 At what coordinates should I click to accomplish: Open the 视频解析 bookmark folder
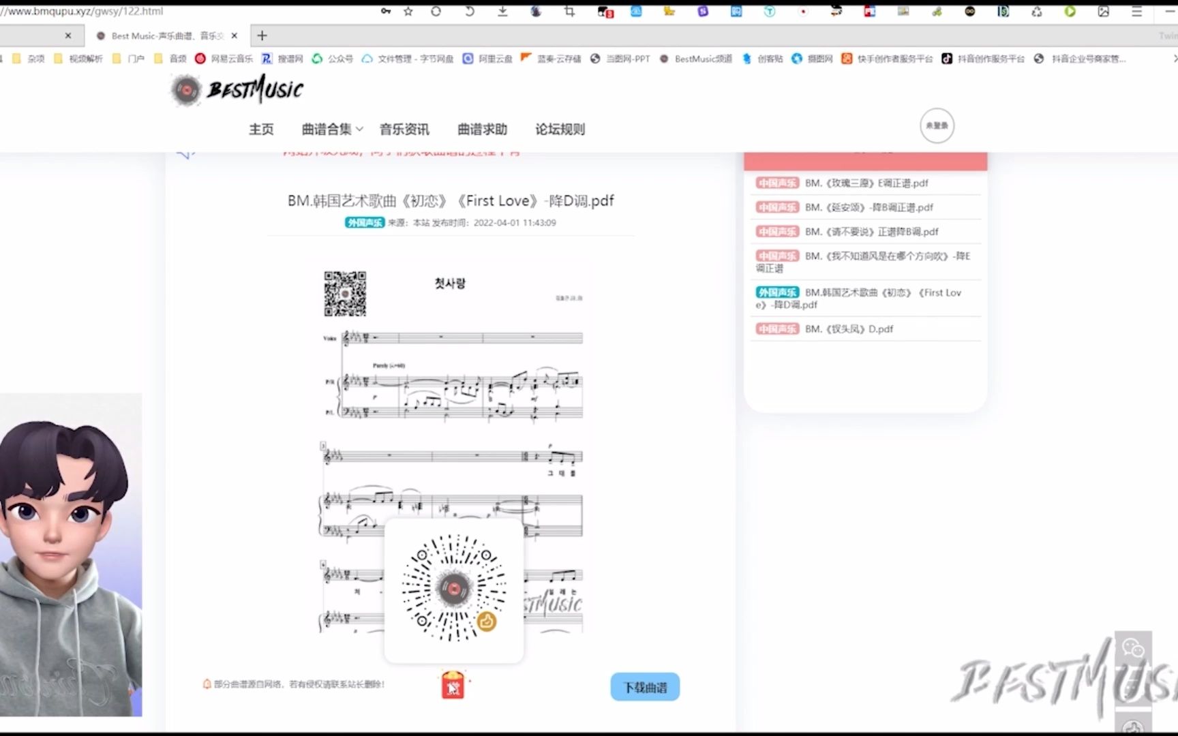78,59
